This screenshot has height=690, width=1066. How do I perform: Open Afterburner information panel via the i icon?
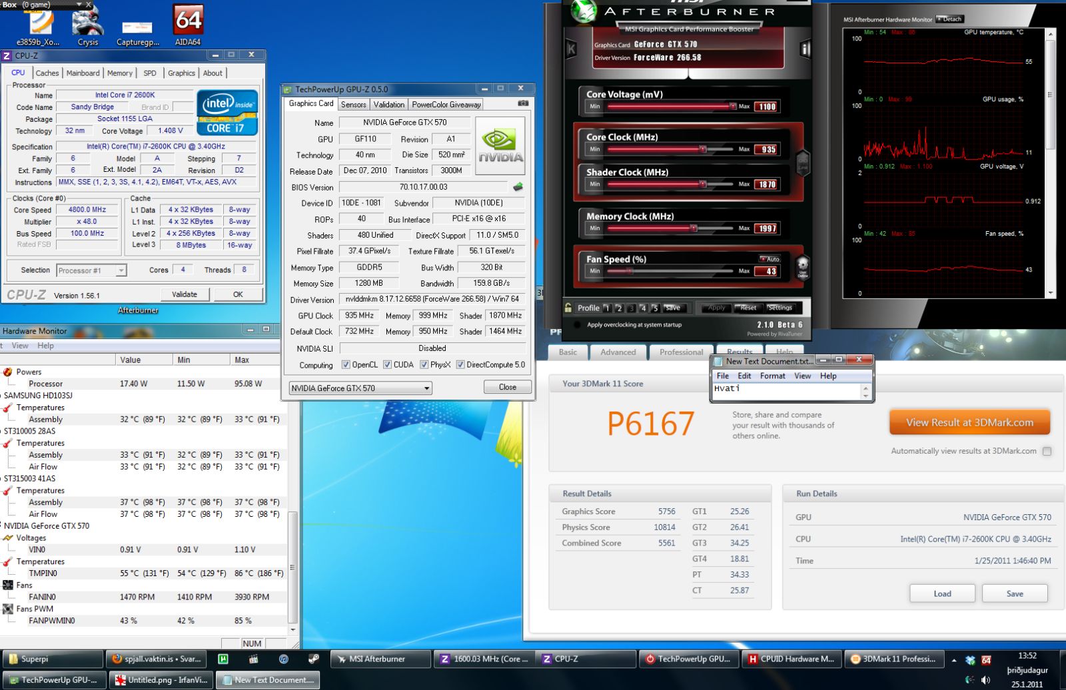805,49
